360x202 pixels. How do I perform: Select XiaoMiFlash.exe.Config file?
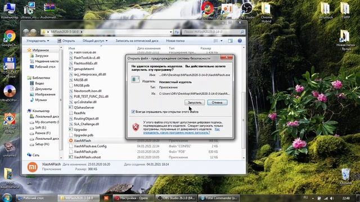coord(88,146)
